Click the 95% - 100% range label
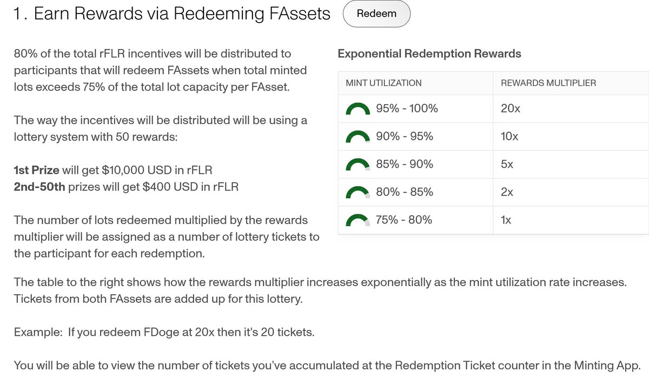 point(407,109)
